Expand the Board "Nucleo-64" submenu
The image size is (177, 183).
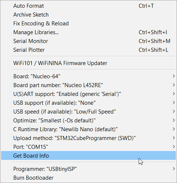click(88, 76)
